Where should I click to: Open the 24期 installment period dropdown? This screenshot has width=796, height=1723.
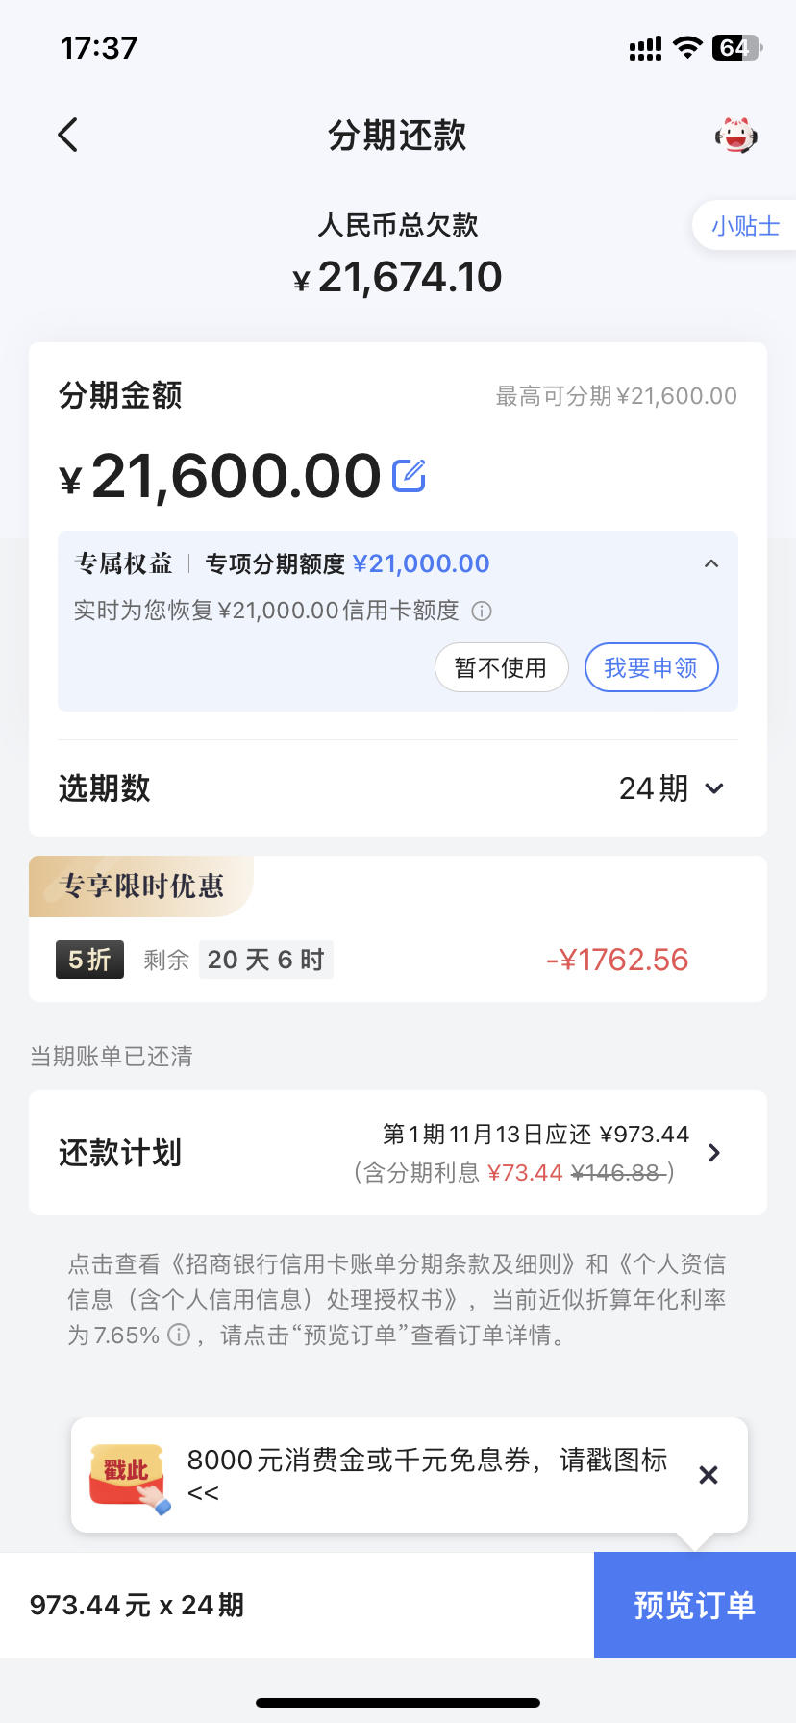[x=671, y=788]
